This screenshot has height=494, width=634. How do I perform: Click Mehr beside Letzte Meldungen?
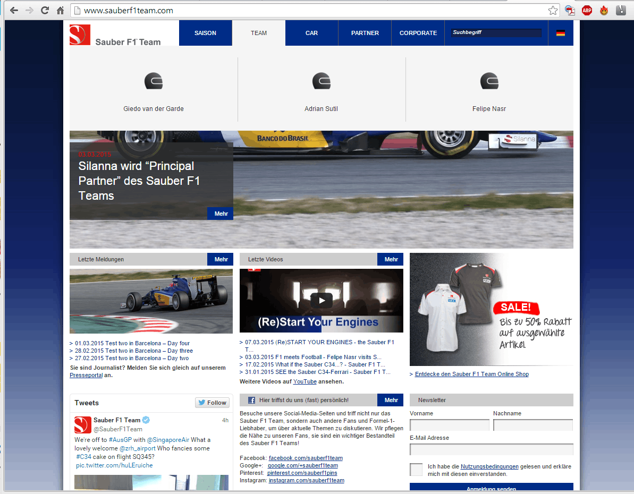tap(221, 259)
